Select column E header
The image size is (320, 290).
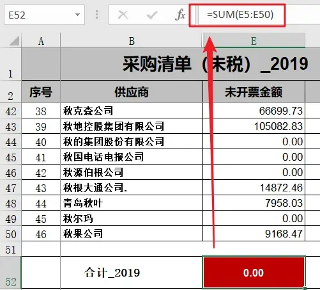(x=254, y=41)
